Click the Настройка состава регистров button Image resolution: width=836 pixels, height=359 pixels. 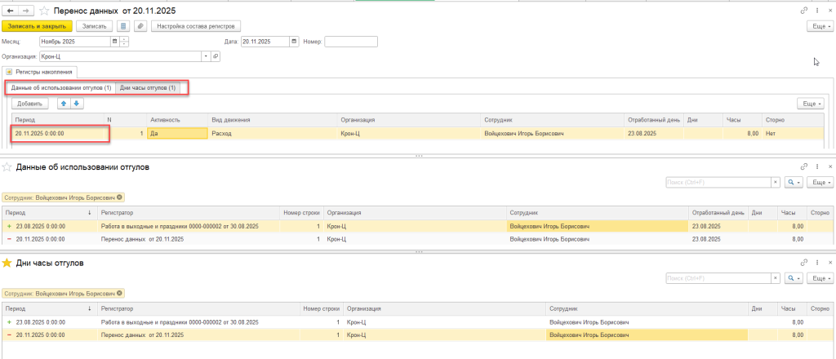click(193, 26)
